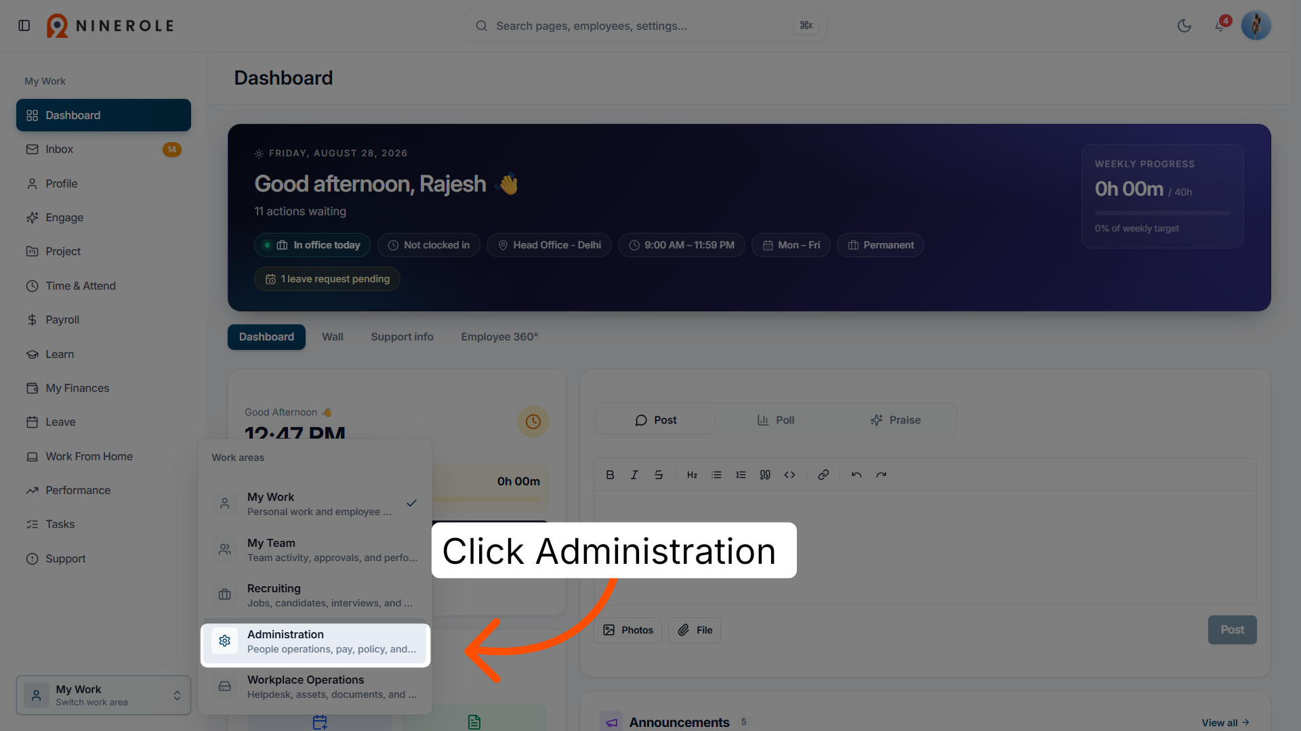Click the 1 leave request pending chip
This screenshot has height=731, width=1301.
coord(327,279)
